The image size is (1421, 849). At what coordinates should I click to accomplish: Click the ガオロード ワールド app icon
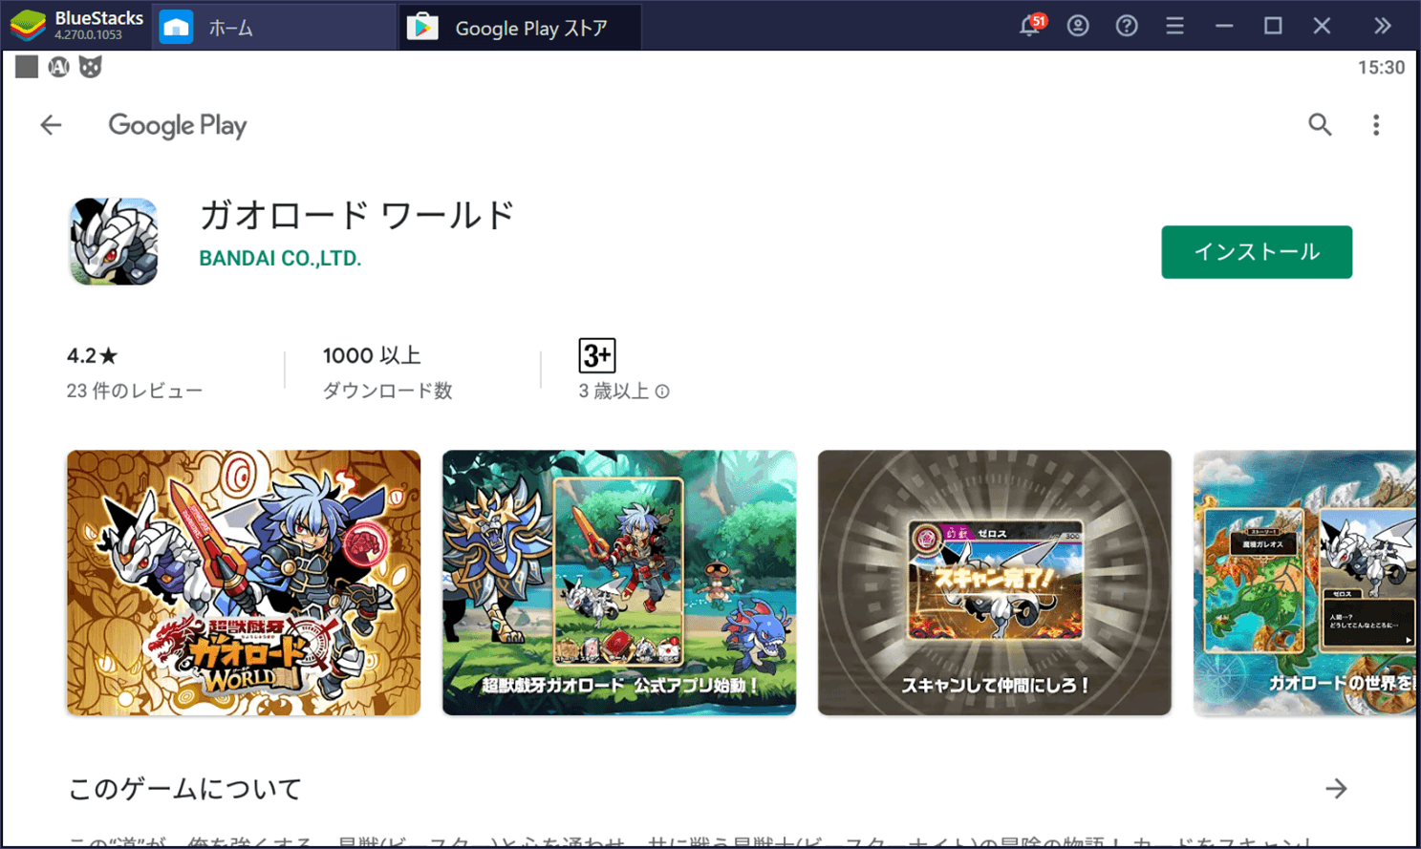114,242
